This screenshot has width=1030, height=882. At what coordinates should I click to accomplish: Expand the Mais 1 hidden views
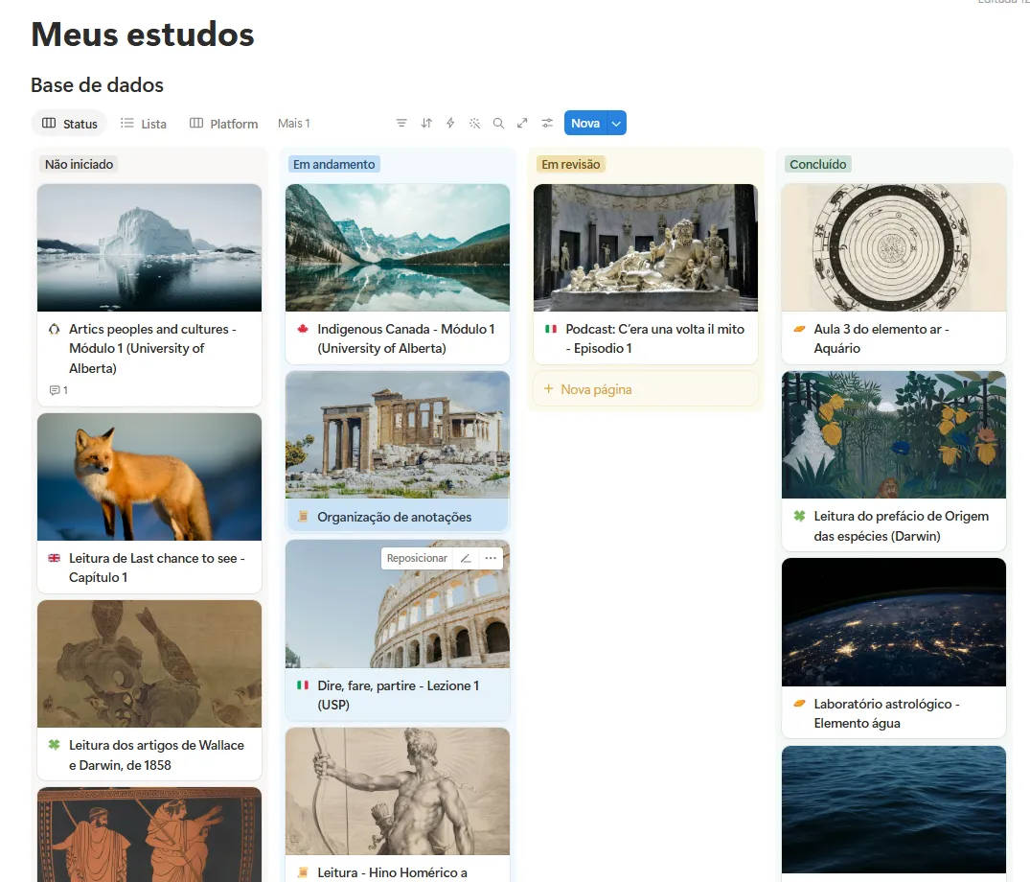(293, 124)
